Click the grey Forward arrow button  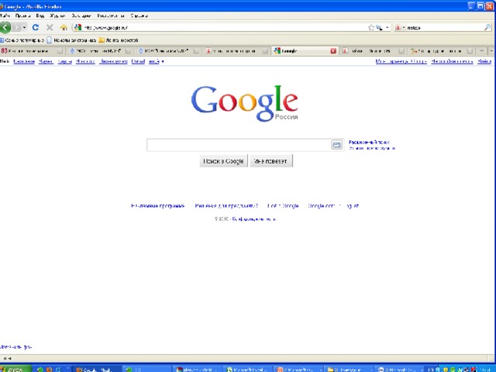click(x=17, y=28)
